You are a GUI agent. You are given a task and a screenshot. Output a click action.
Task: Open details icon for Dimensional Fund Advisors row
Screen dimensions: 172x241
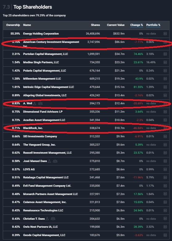pyautogui.click(x=165, y=112)
